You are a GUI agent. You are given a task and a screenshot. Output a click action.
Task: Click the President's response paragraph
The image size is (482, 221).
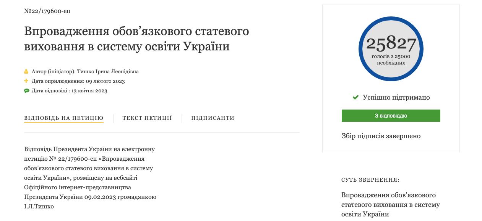tap(90, 177)
